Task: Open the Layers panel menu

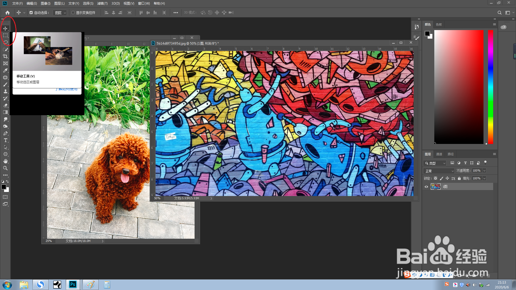Action: (494, 154)
